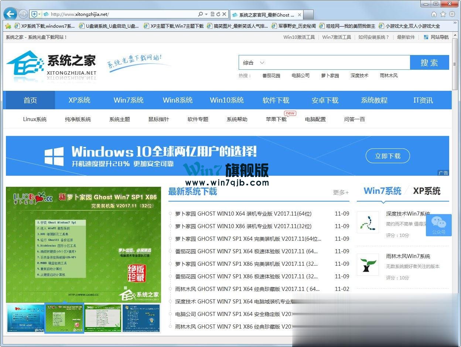Open the Win10系统 navigation tab
This screenshot has width=461, height=347.
(227, 100)
